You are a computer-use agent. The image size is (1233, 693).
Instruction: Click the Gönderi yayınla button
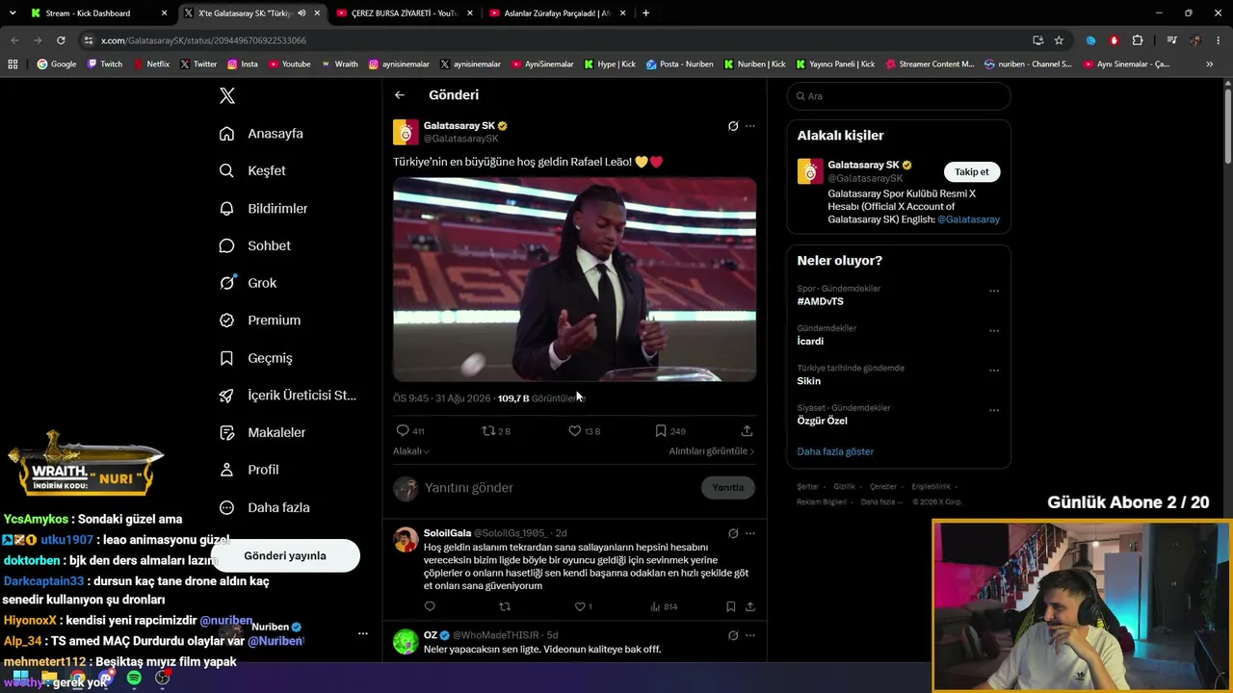click(285, 555)
